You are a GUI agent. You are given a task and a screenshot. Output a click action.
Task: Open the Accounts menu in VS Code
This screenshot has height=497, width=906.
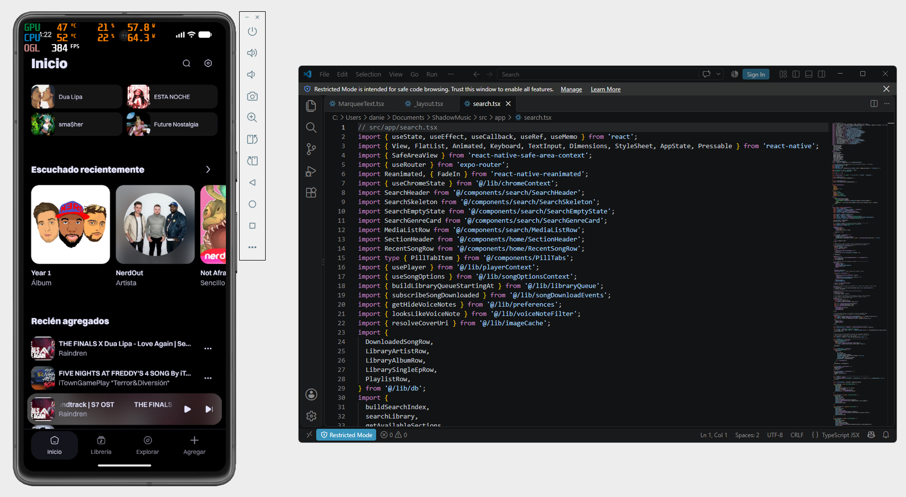pyautogui.click(x=311, y=394)
